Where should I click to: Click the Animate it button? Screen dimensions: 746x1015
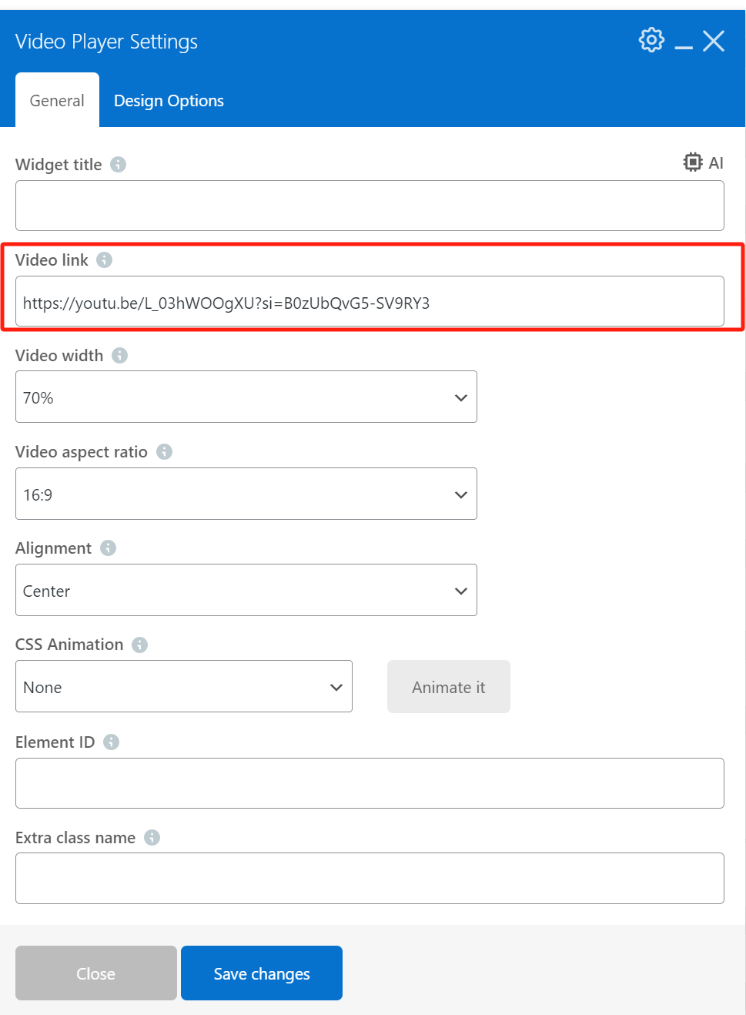click(x=449, y=687)
